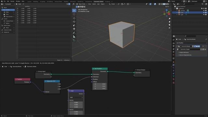
Task: Select the Annotate pencil tool
Action: 74,33
